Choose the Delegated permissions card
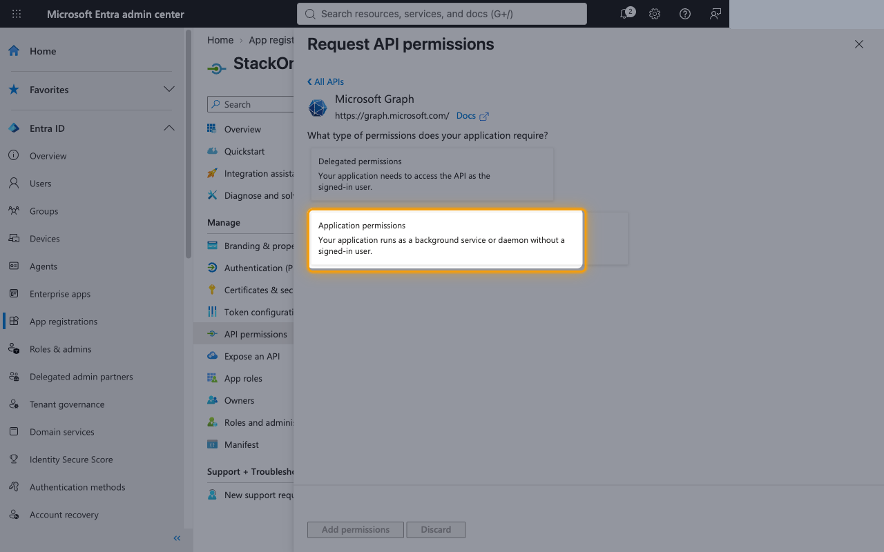 [x=432, y=175]
